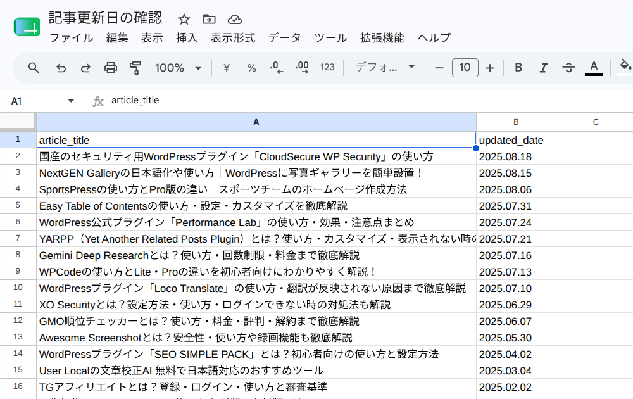The width and height of the screenshot is (633, 399).
Task: Select the date cell 2025.08.18
Action: [x=516, y=156]
